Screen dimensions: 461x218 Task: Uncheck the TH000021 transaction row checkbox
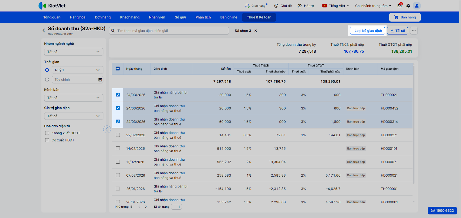click(x=118, y=95)
